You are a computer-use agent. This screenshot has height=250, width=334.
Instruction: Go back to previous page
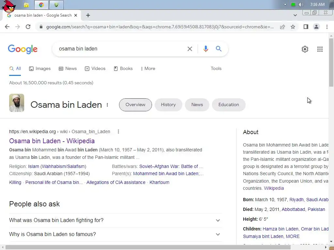[7, 27]
